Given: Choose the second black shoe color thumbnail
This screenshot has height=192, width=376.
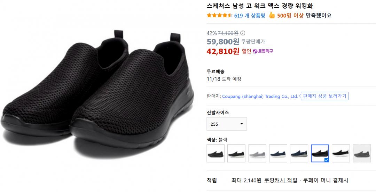Looking at the screenshot, I should point(236,153).
